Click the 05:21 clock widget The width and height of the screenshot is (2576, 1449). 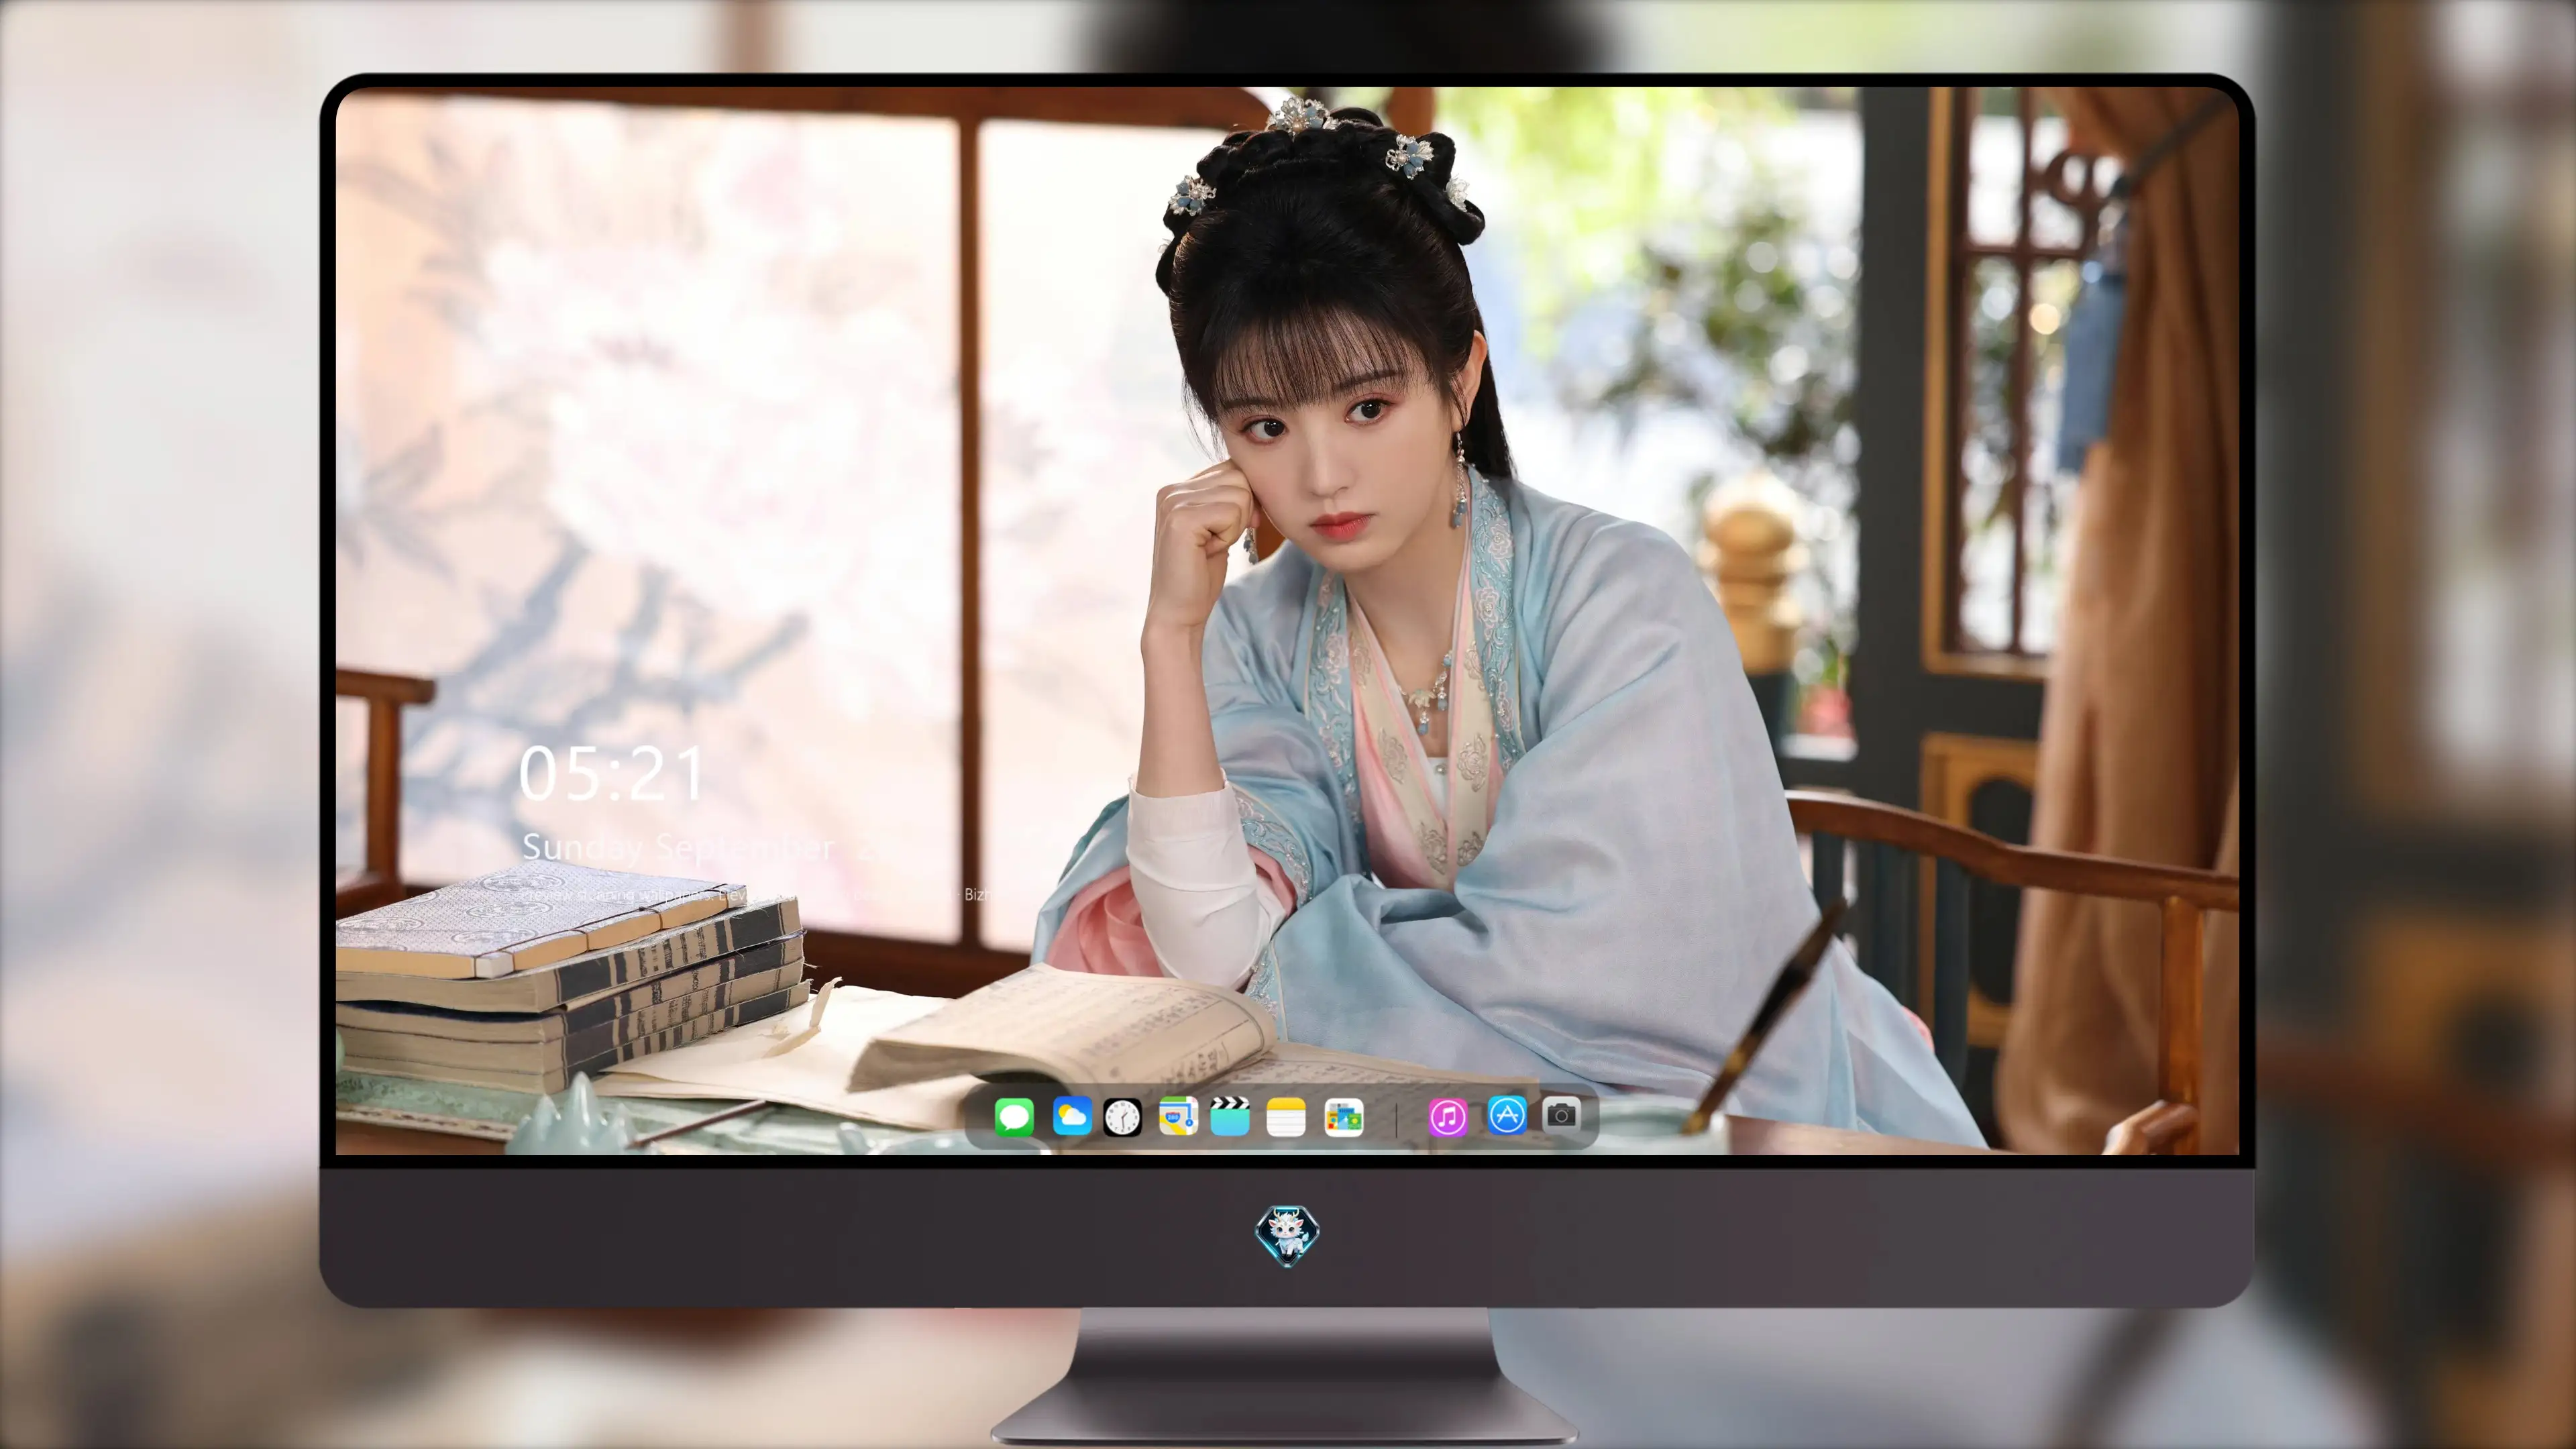612,774
